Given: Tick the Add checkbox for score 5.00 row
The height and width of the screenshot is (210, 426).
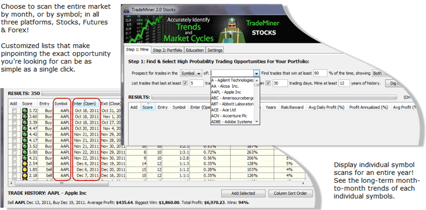Looking at the screenshot, I should point(14,152).
